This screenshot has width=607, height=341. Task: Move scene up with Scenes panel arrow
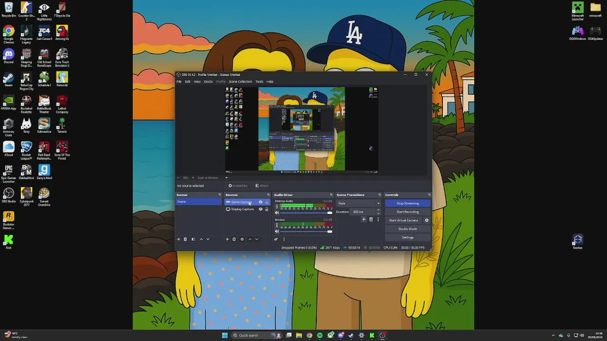point(201,239)
